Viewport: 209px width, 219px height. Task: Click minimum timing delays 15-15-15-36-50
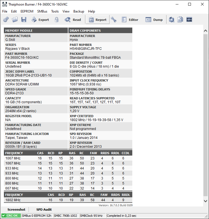pyautogui.click(x=82, y=93)
